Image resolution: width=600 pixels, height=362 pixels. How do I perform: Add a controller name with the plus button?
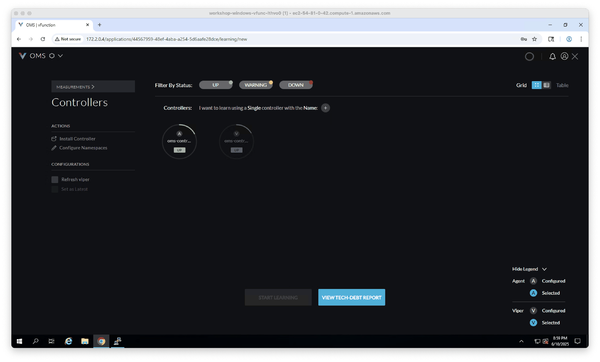tap(325, 108)
